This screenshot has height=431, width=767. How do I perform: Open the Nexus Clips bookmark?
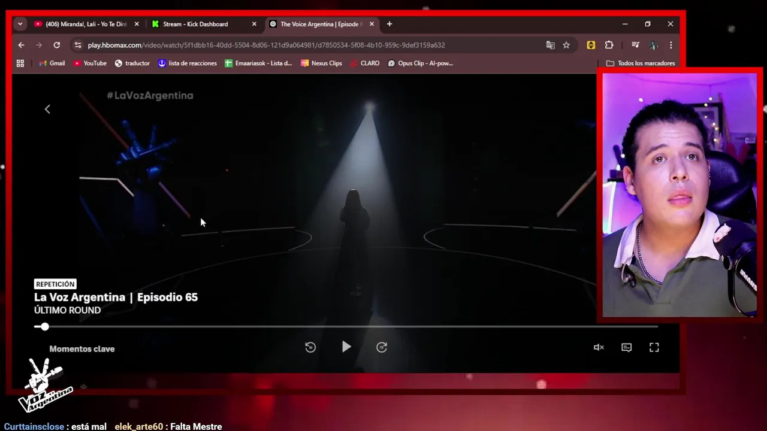[x=321, y=63]
